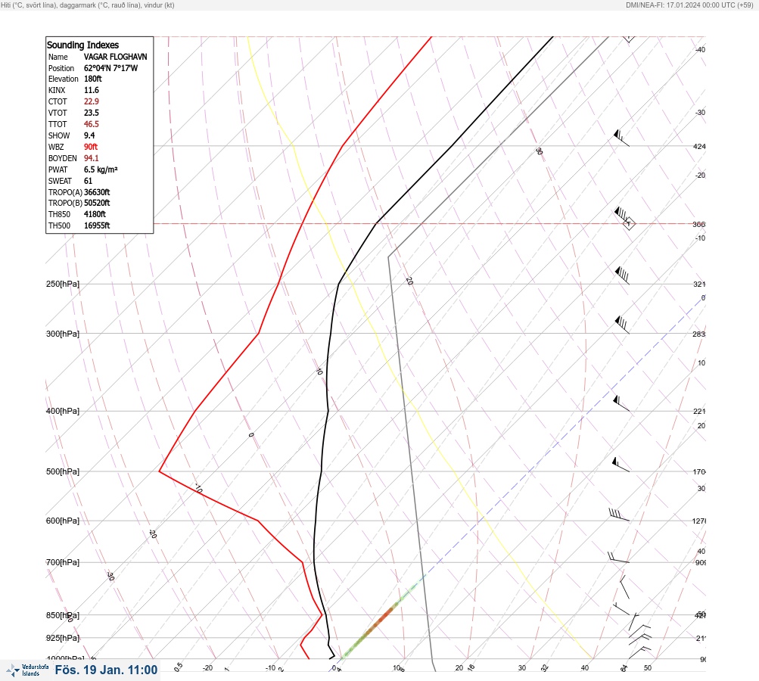Select CTOT value 22.9
Viewport: 759px width, 681px height.
pos(92,101)
